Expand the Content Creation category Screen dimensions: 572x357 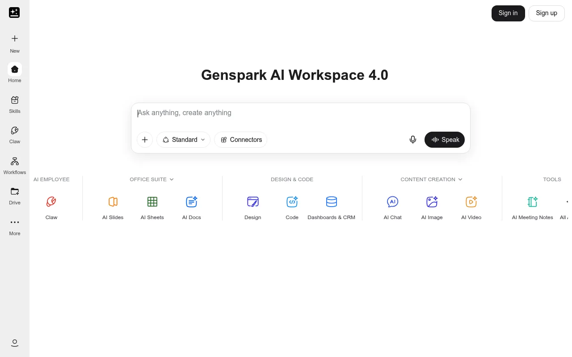click(432, 179)
